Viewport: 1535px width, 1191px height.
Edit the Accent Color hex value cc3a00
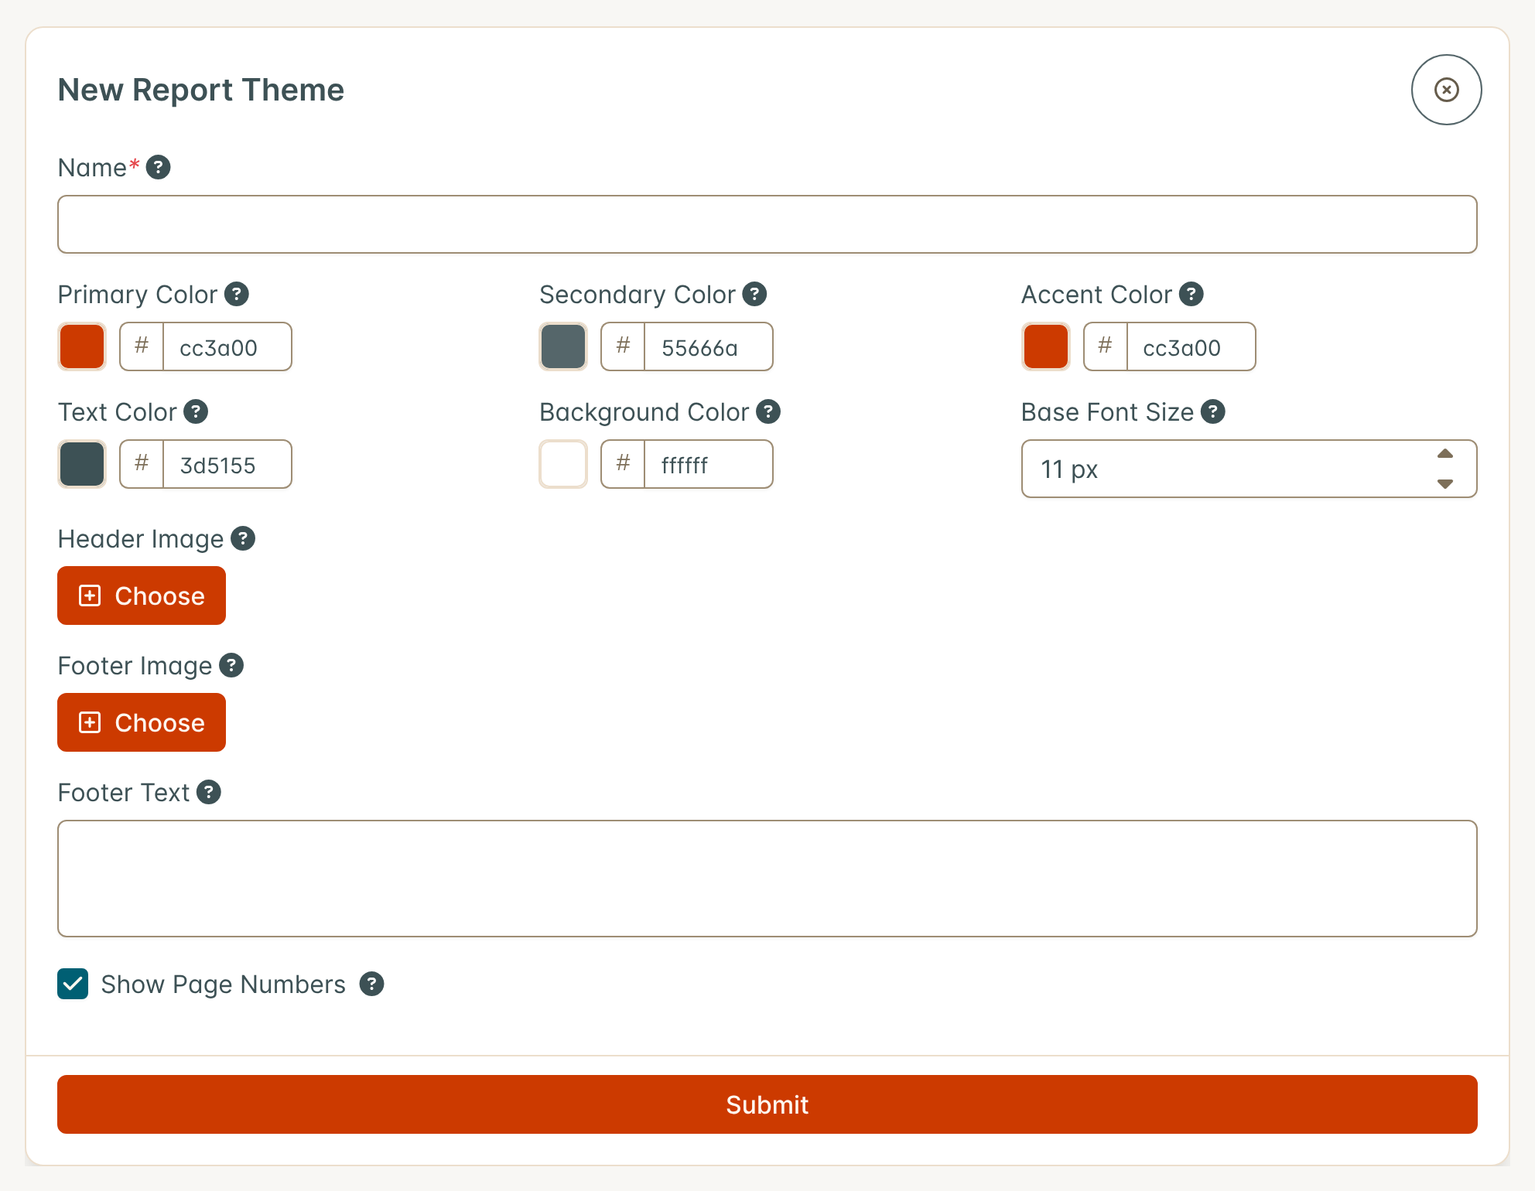[1191, 346]
